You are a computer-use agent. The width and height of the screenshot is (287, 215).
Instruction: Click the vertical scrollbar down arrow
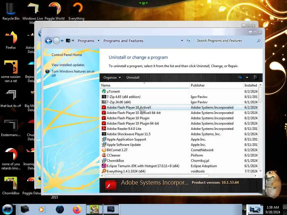point(260,171)
